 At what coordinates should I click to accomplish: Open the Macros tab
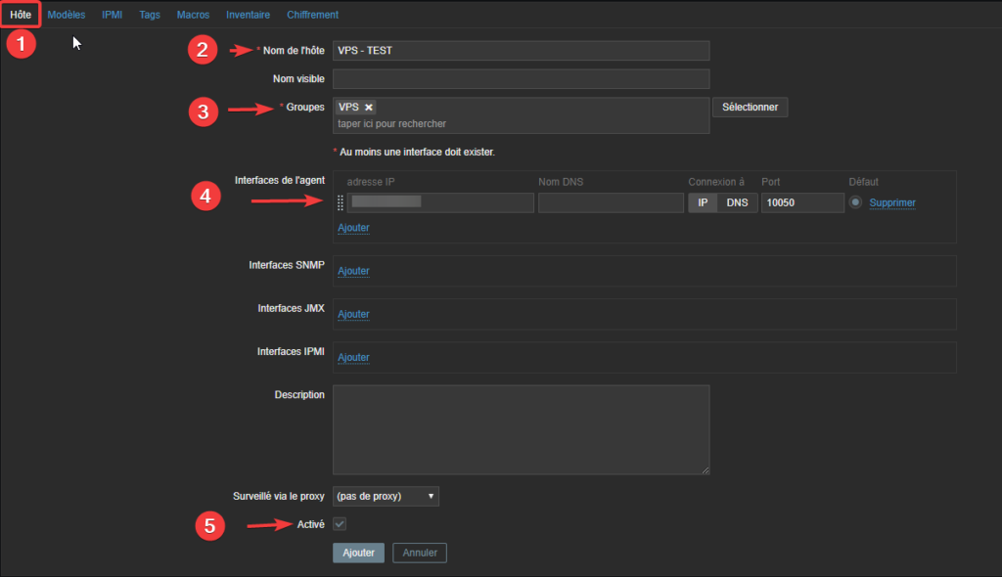pos(193,15)
